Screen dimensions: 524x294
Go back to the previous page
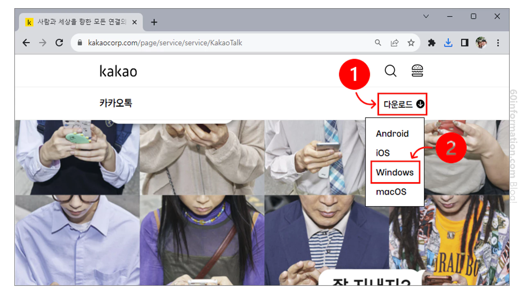(26, 43)
